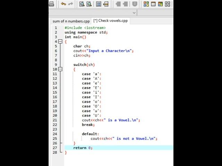Click the Go to function icon
The width and height of the screenshot is (222, 166).
(99, 4)
